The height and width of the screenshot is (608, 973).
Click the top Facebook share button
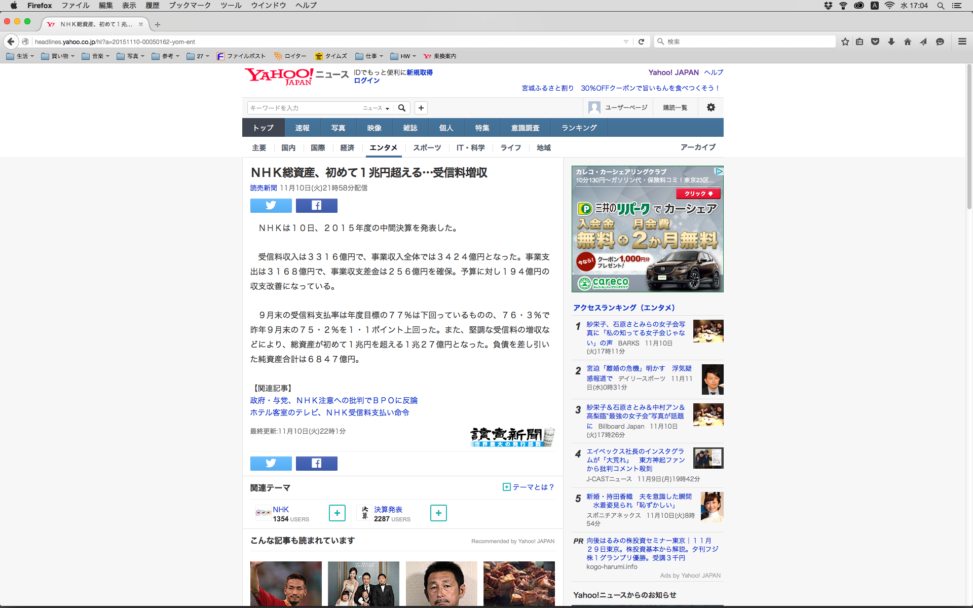[x=316, y=205]
